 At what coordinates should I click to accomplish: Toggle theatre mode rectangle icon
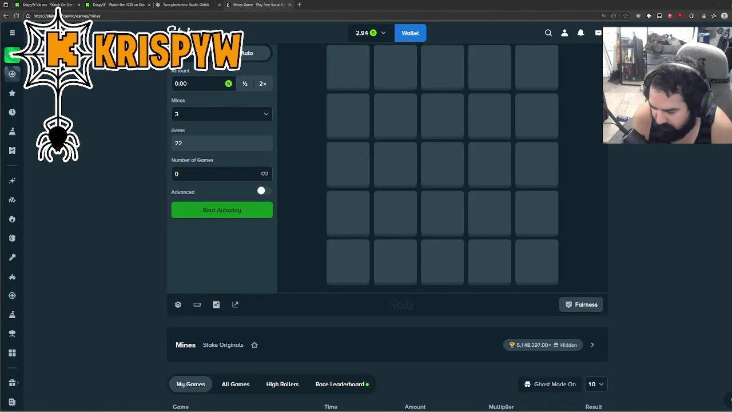coord(197,304)
